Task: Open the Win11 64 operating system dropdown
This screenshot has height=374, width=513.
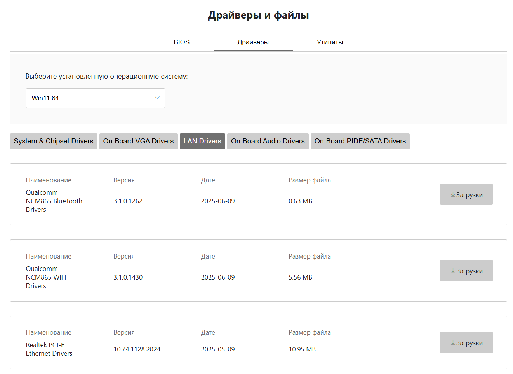Action: pyautogui.click(x=96, y=98)
